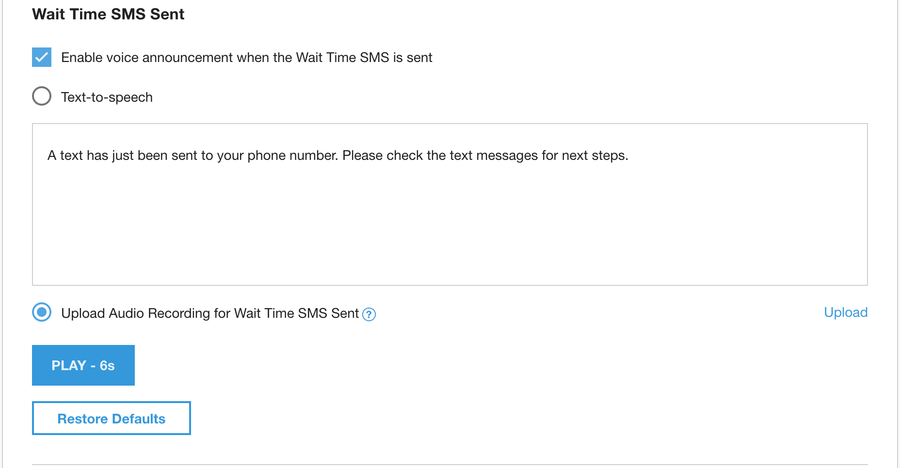The width and height of the screenshot is (900, 468).
Task: Click the "Text-to-speech" label text
Action: pyautogui.click(x=107, y=97)
